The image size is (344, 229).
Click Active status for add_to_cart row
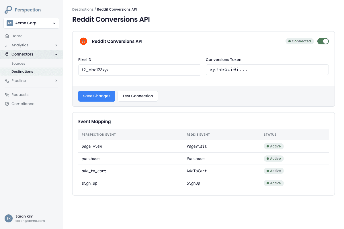[x=274, y=171]
